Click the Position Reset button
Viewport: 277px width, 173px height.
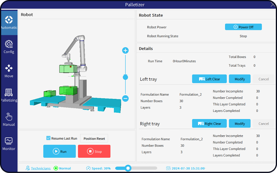[94, 138]
